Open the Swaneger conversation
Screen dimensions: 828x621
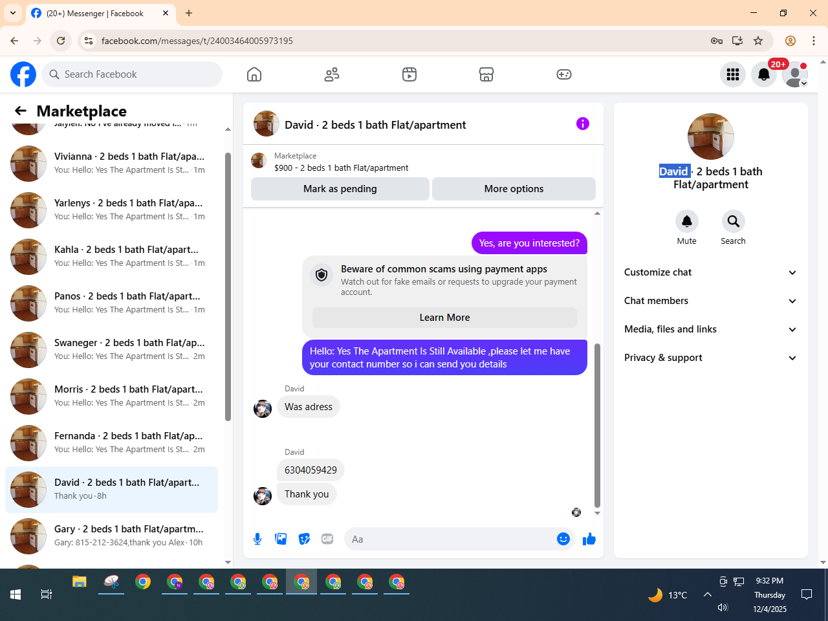coord(111,350)
